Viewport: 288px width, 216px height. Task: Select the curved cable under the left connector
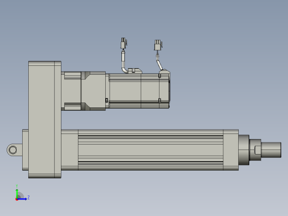(x=124, y=63)
